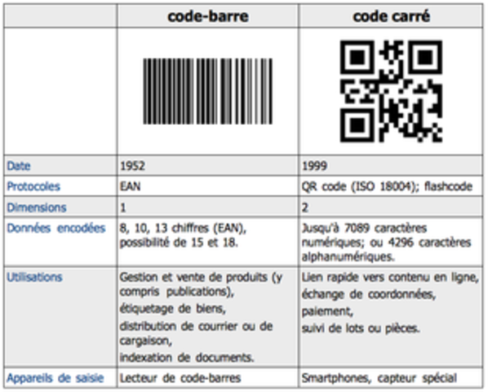Click the 'Appareils de saisie' row label

click(55, 378)
